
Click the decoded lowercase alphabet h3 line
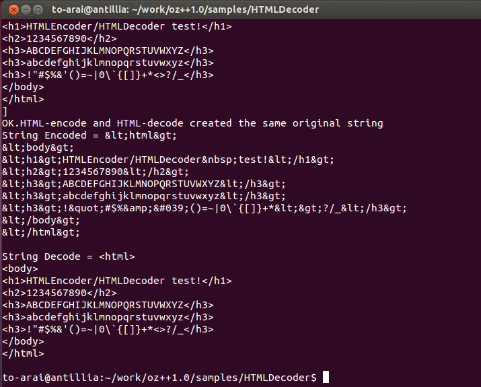(x=108, y=317)
